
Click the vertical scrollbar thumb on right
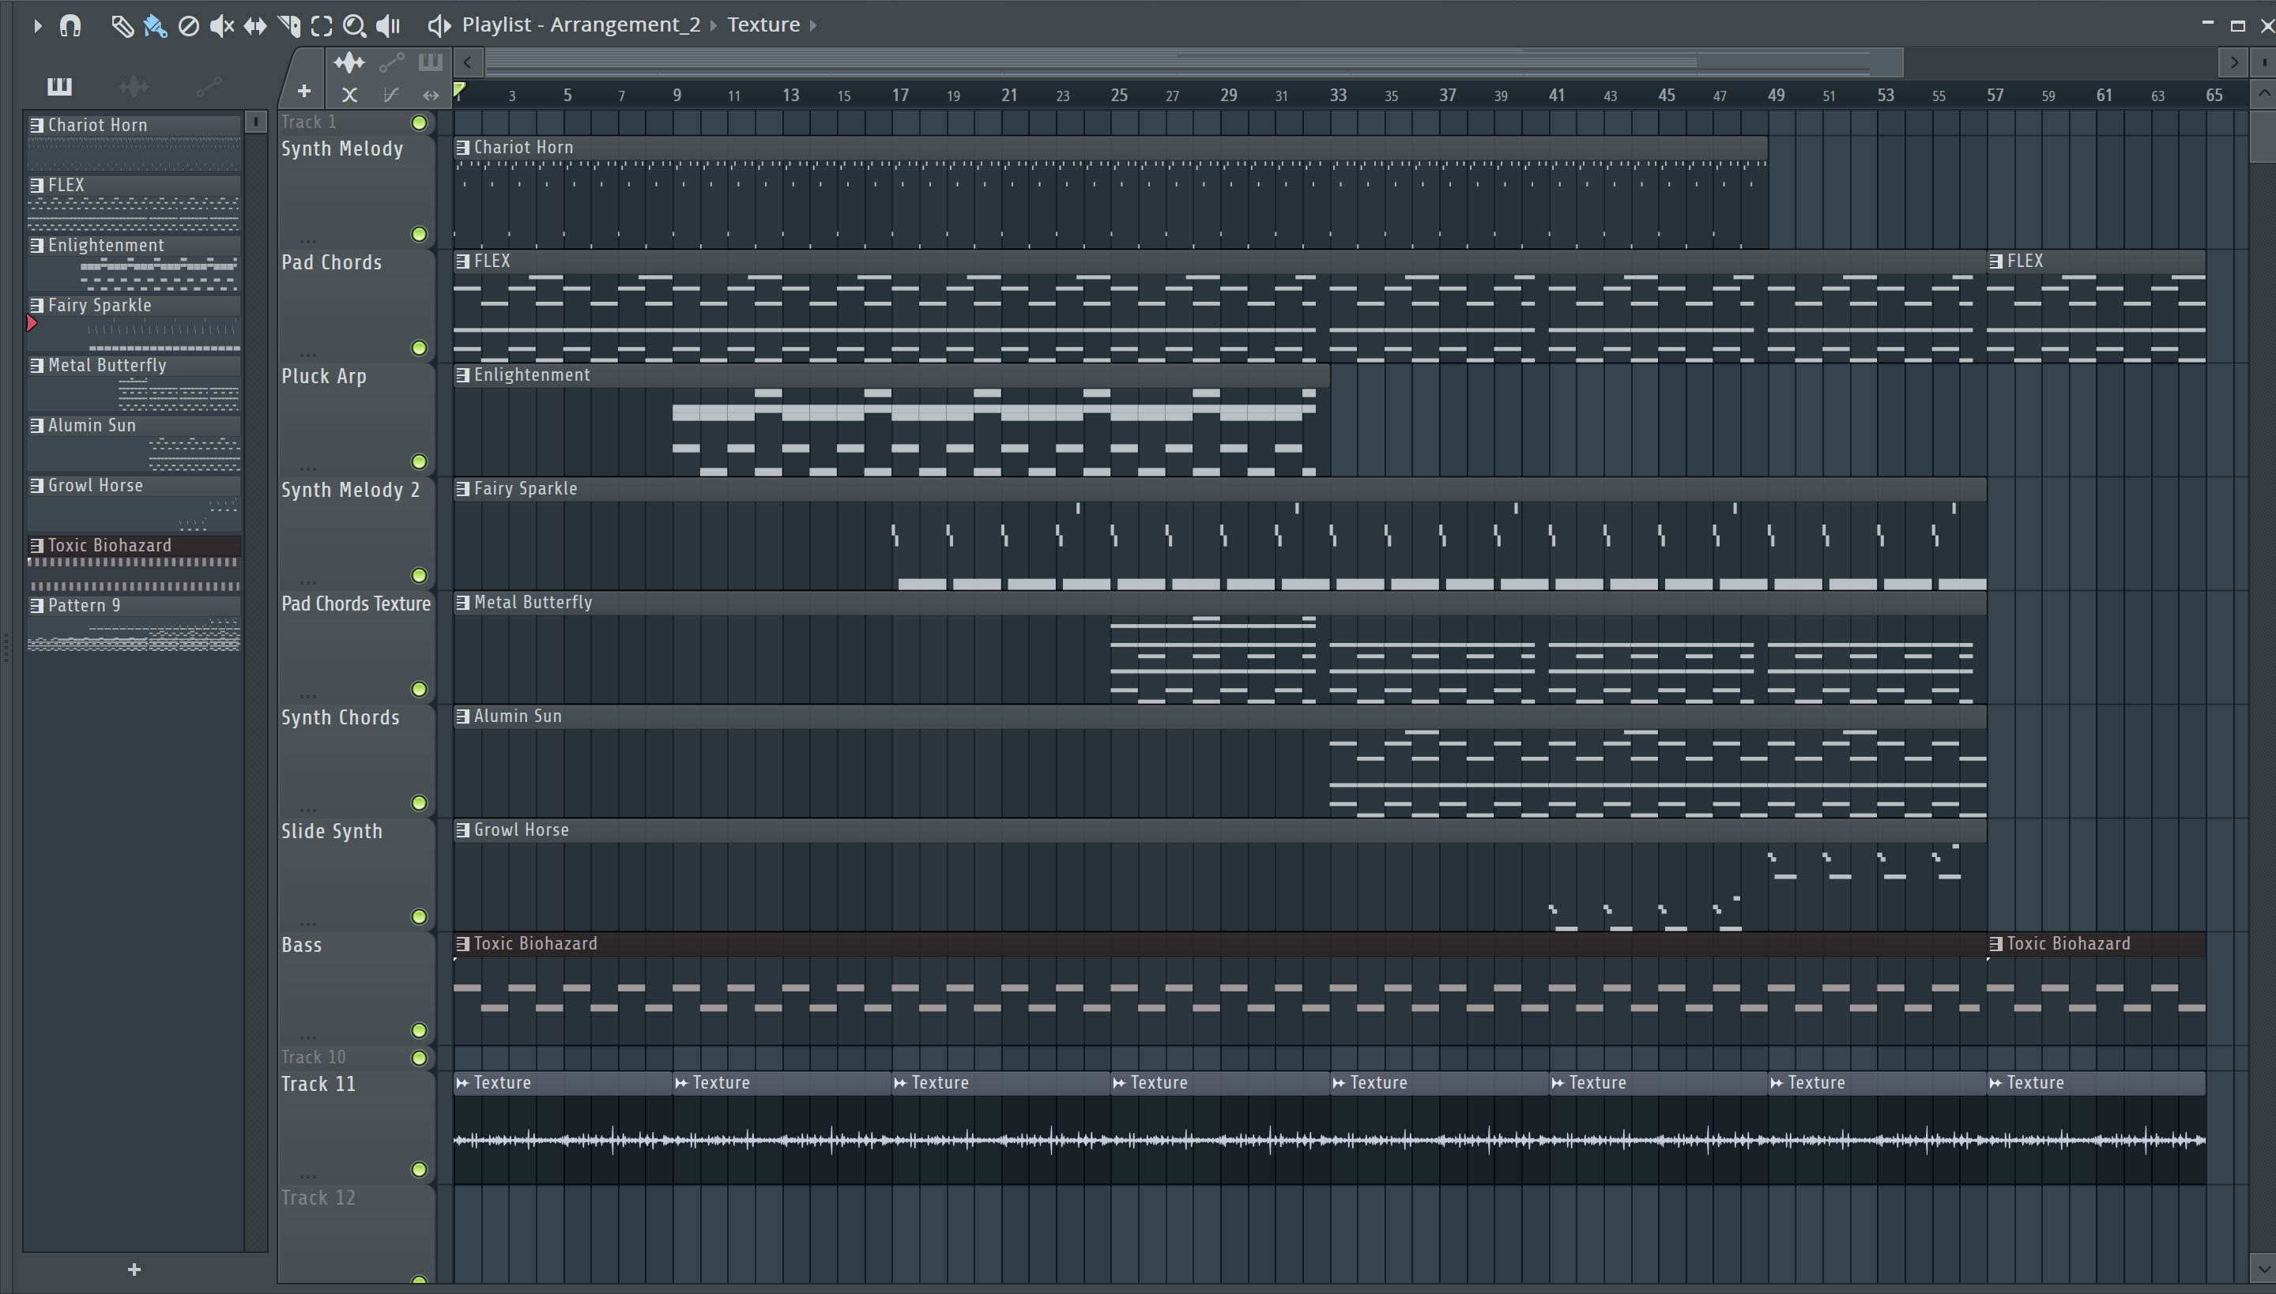tap(2263, 135)
